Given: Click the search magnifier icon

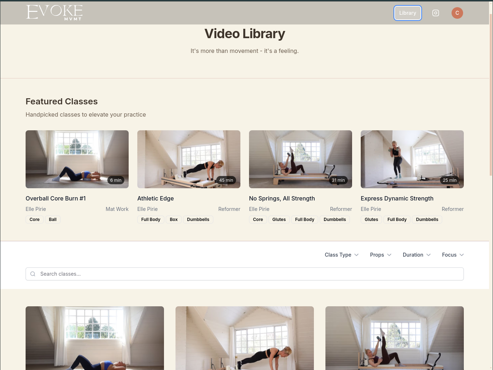Looking at the screenshot, I should pos(33,274).
